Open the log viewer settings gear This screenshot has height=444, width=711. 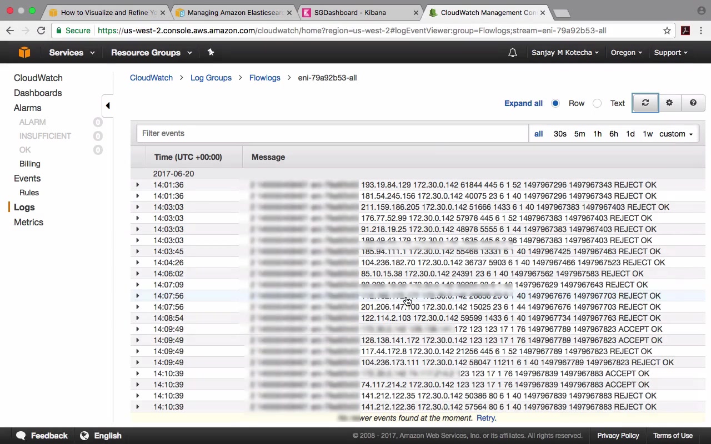pos(669,103)
